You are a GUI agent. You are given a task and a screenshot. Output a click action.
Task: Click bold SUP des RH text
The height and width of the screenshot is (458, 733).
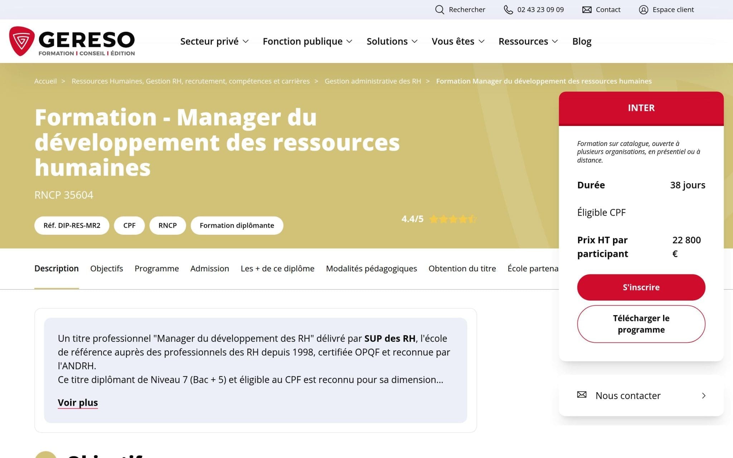pos(390,338)
